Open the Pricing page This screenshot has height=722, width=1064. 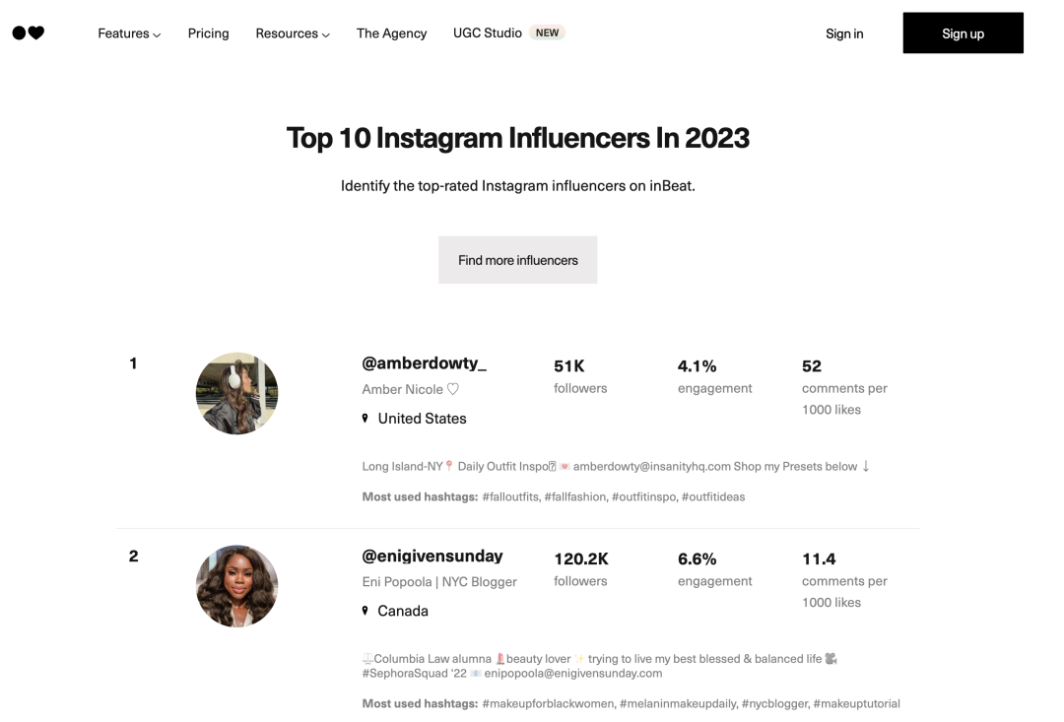tap(208, 33)
